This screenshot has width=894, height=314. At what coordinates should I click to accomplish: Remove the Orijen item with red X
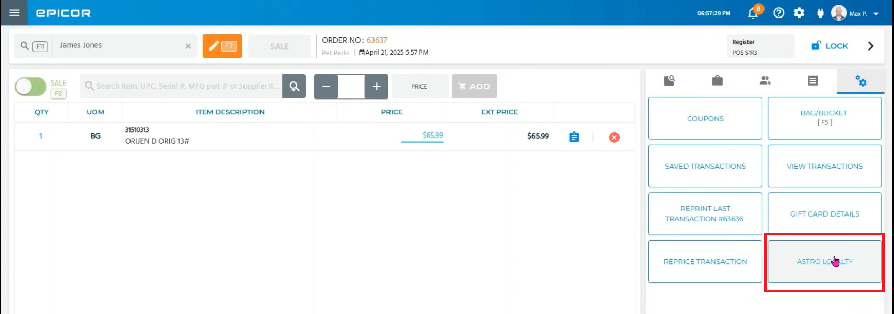click(614, 137)
